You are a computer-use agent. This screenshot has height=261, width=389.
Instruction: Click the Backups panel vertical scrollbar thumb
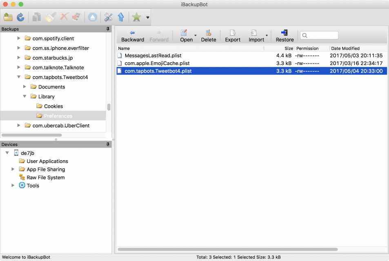tap(109, 107)
